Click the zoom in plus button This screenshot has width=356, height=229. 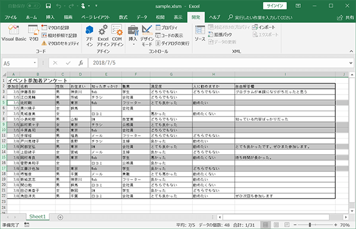(x=336, y=225)
